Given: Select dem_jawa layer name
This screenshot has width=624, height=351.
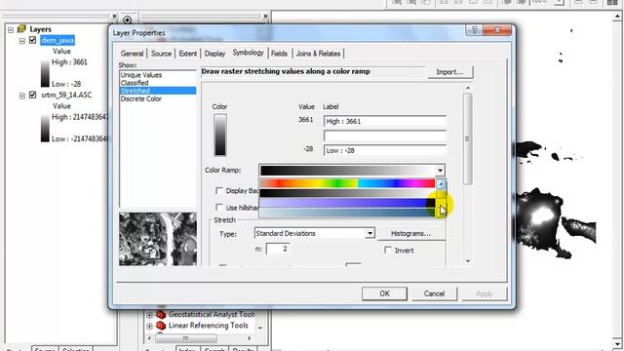Looking at the screenshot, I should point(58,40).
